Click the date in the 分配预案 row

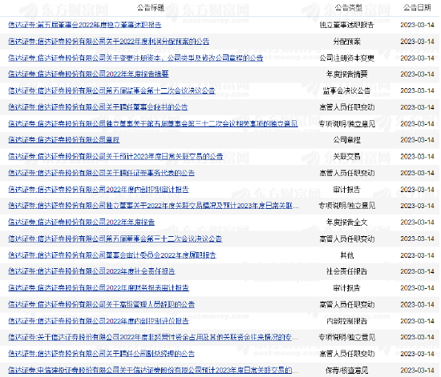[417, 42]
